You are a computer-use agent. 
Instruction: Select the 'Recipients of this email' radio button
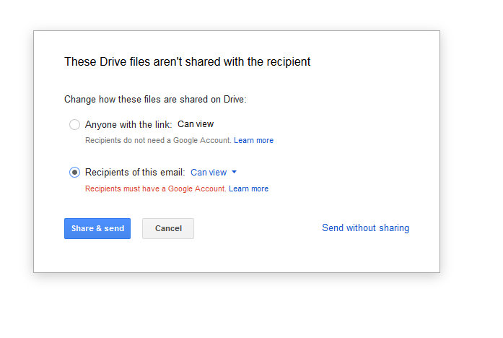point(74,173)
